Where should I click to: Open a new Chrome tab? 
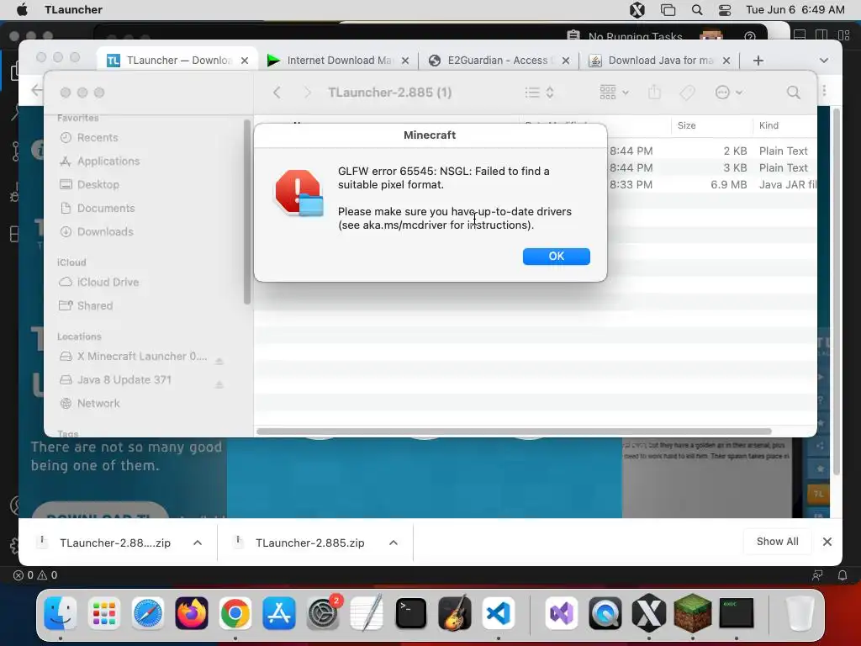coord(758,61)
